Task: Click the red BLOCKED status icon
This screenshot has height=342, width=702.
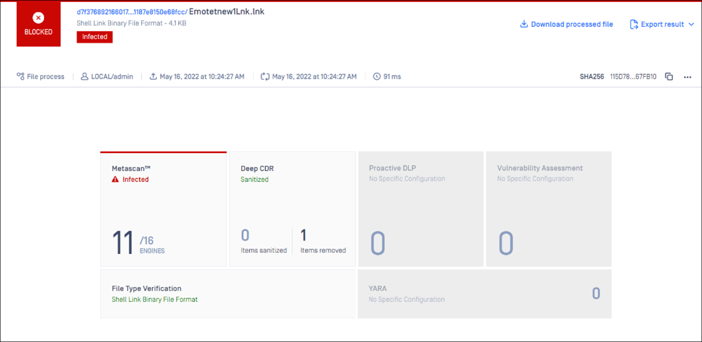Action: pyautogui.click(x=38, y=19)
